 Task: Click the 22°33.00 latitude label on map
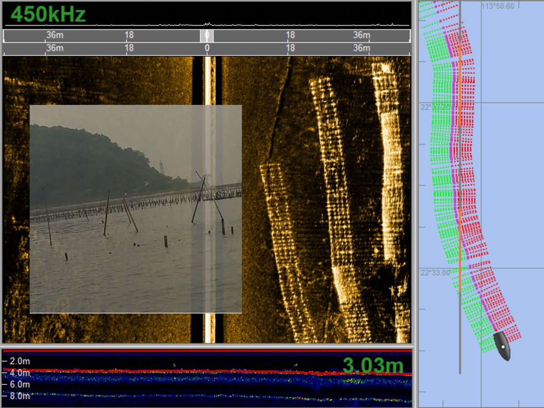click(x=435, y=273)
